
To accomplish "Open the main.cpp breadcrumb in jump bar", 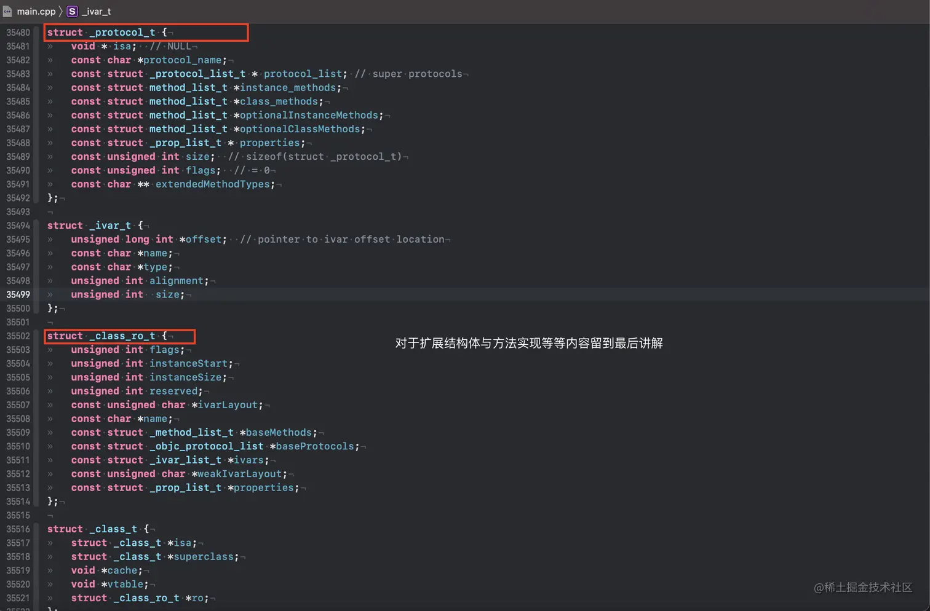I will coord(36,11).
